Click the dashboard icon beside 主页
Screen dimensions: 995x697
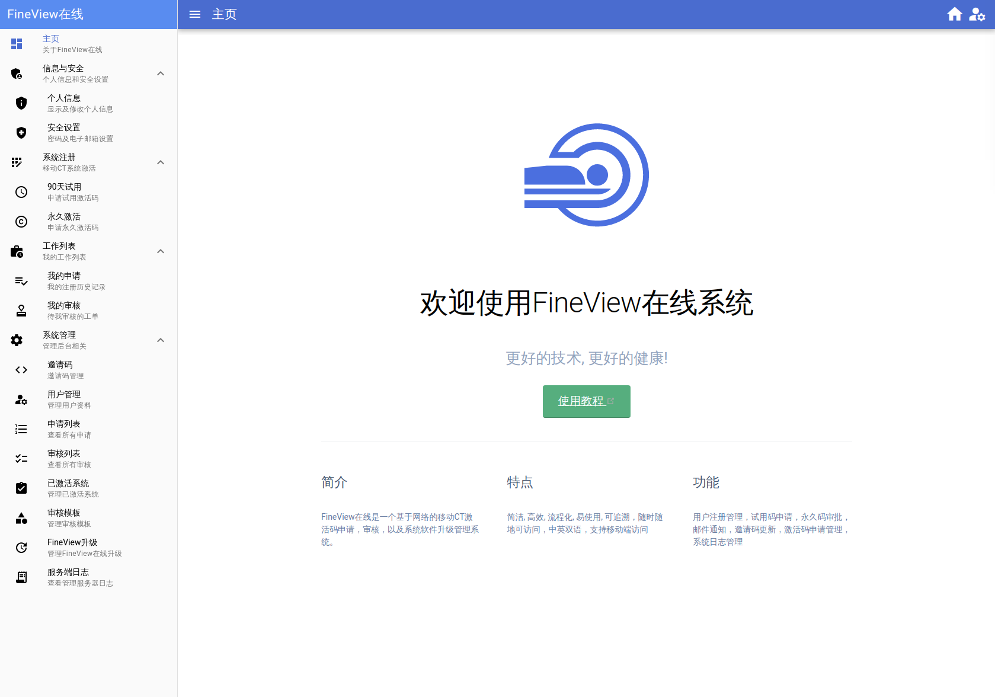[17, 44]
